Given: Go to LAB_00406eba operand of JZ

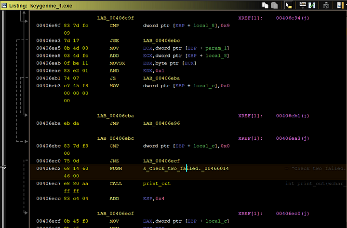Looking at the screenshot, I should coord(161,79).
